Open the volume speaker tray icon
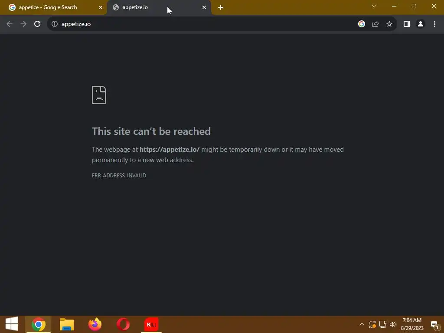This screenshot has height=333, width=444. (x=393, y=324)
